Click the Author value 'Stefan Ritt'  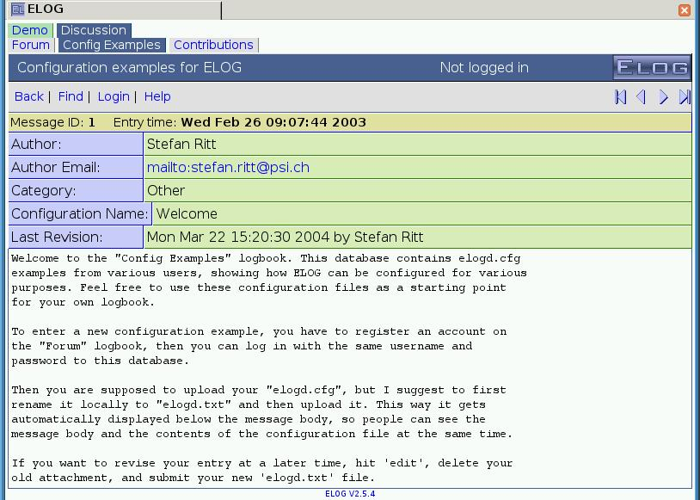(181, 145)
